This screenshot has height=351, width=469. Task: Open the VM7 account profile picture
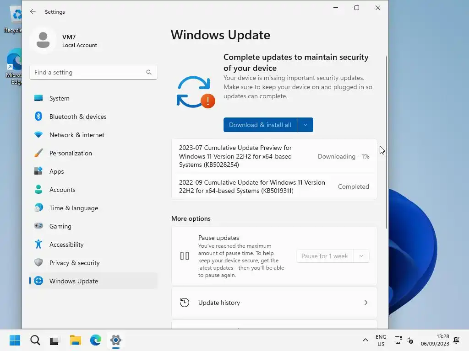[43, 40]
